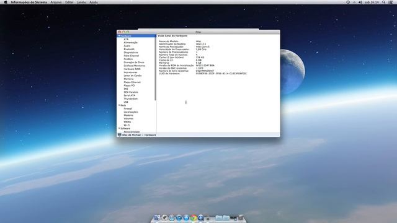
Task: Click the UUID do Hardware value
Action: pos(221,74)
